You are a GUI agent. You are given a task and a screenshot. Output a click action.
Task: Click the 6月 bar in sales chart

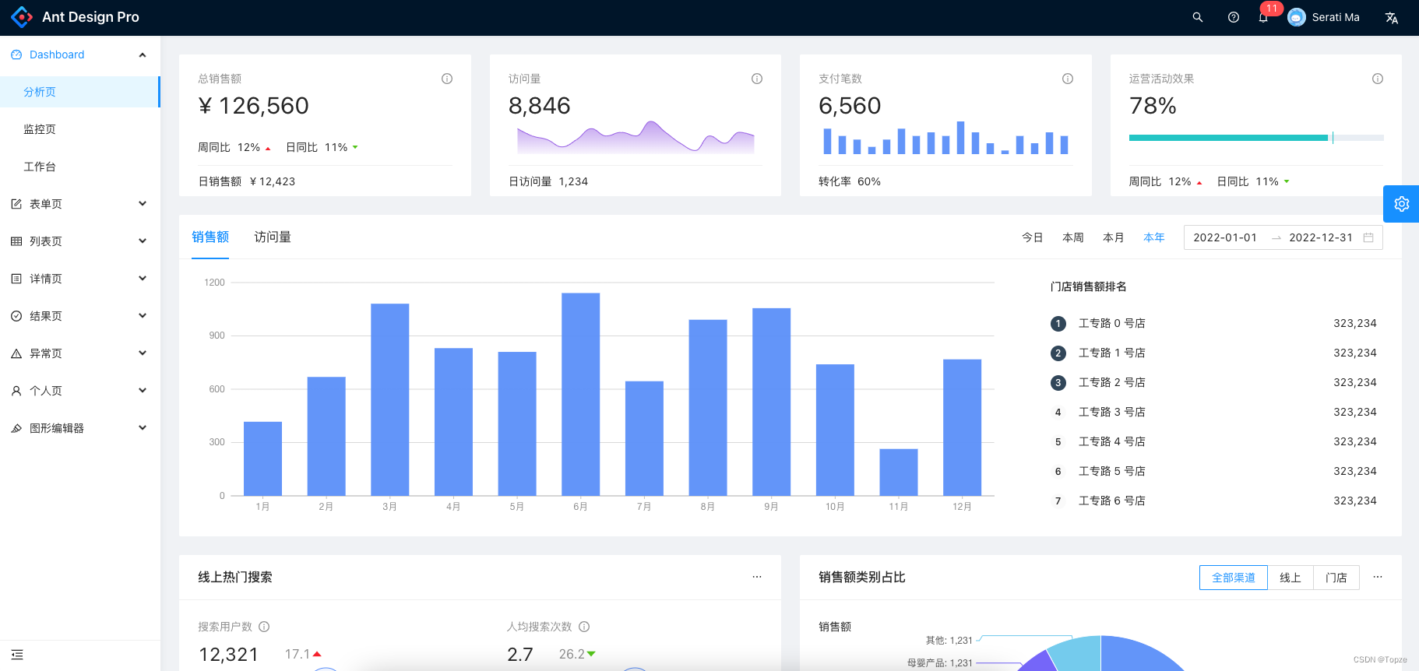click(x=581, y=394)
